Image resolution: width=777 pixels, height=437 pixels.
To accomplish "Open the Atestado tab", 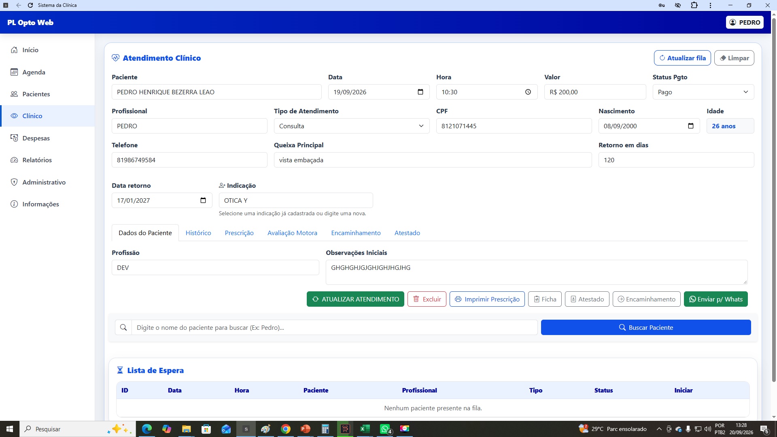I will (x=407, y=233).
